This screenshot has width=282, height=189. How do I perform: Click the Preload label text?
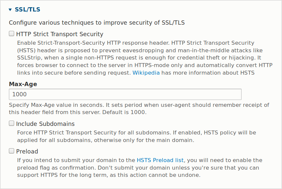coord(27,152)
